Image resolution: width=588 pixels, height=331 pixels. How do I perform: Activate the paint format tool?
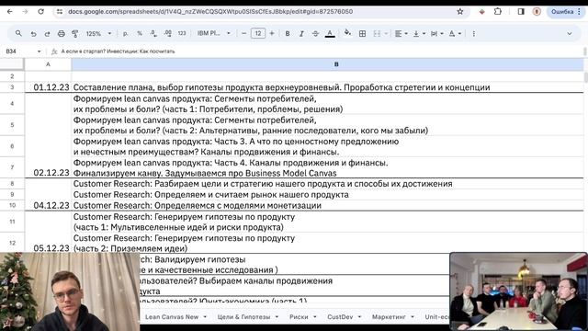[75, 34]
